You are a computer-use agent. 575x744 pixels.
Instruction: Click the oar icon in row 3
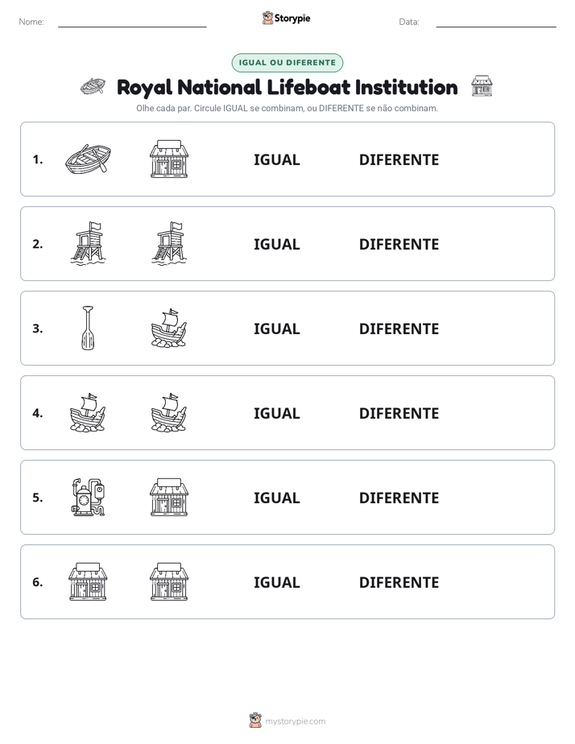[88, 328]
